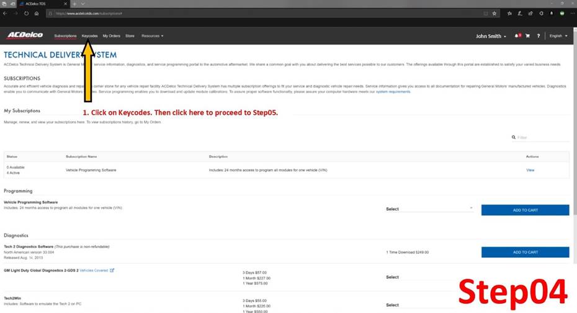Open Tech2Win Select dropdown
Image resolution: width=577 pixels, height=313 pixels.
click(x=419, y=305)
